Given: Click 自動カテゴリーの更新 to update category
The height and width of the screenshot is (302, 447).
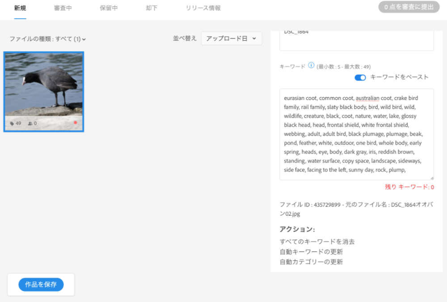Looking at the screenshot, I should tap(312, 262).
